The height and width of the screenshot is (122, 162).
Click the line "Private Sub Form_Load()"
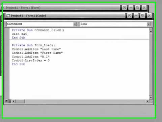[33, 45]
